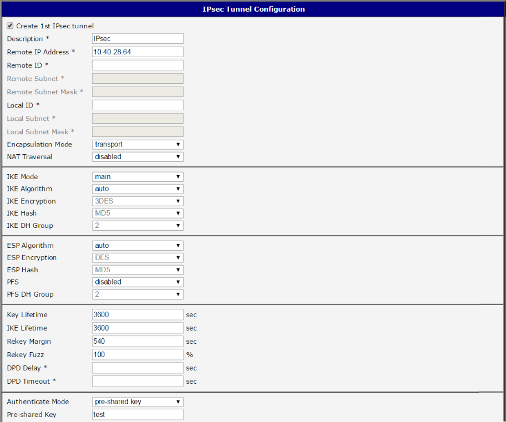Screen dimensions: 506x422
Task: Click the Authenticate Mode label
Action: pyautogui.click(x=38, y=401)
